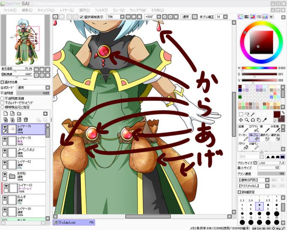Screen dimensions: 287x230
Task: Select the Selection Eraser (選択消し) tool
Action: pyautogui.click(x=275, y=137)
